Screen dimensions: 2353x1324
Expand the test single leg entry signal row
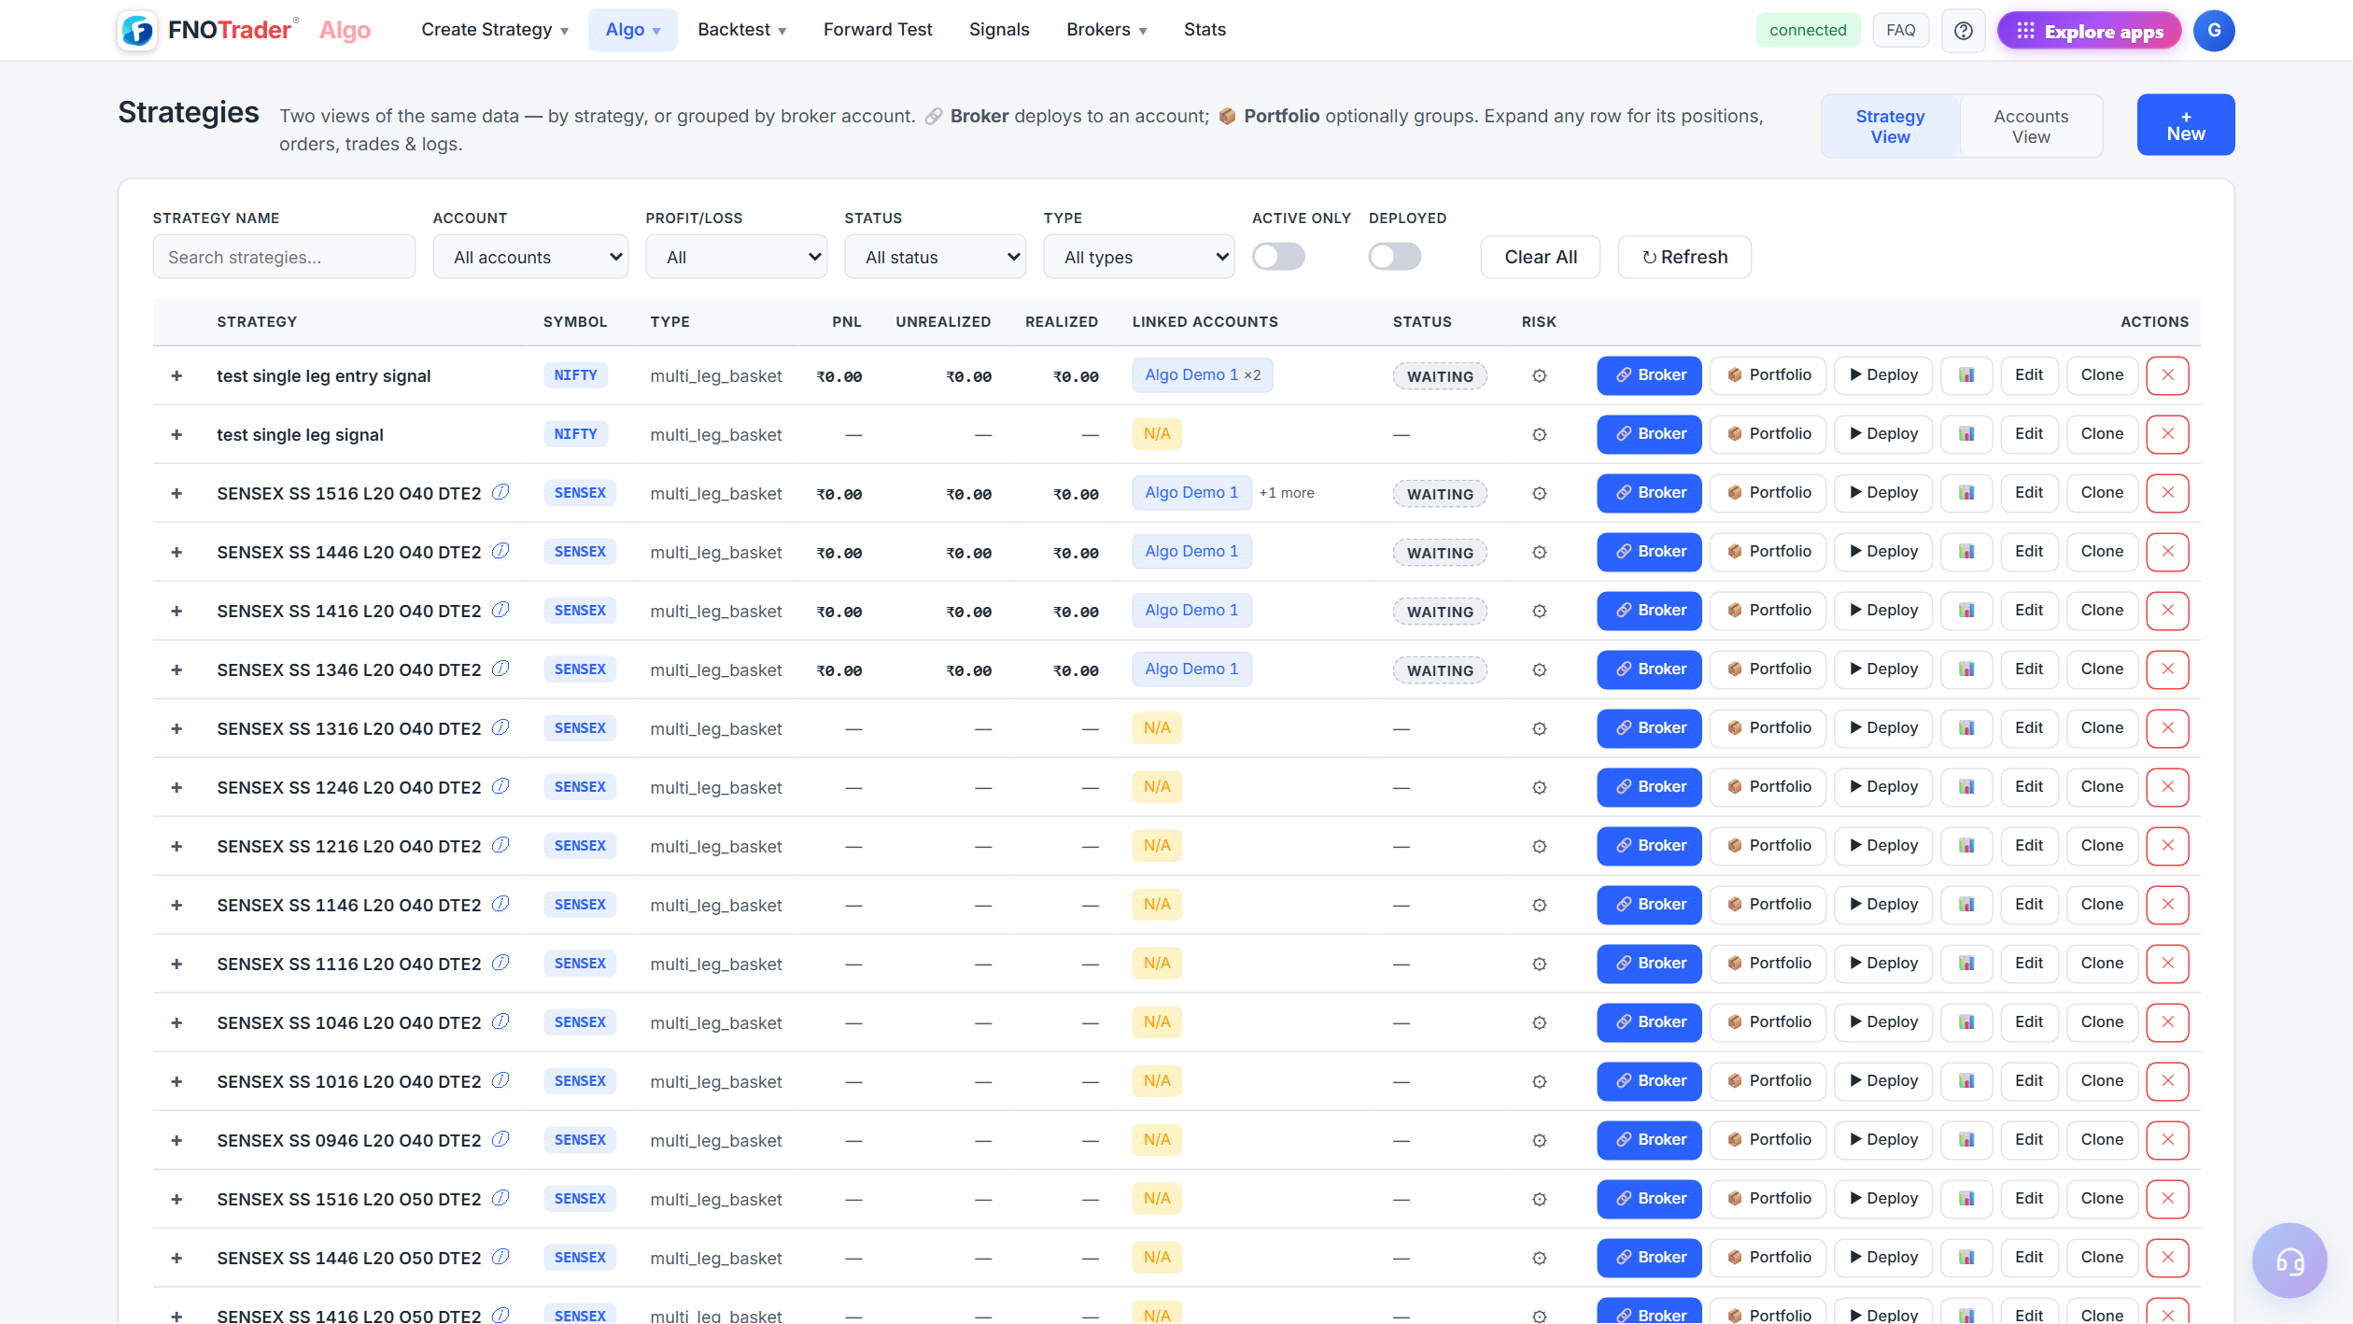pyautogui.click(x=176, y=376)
